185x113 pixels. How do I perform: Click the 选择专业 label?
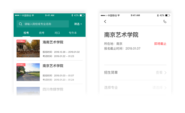111,88
